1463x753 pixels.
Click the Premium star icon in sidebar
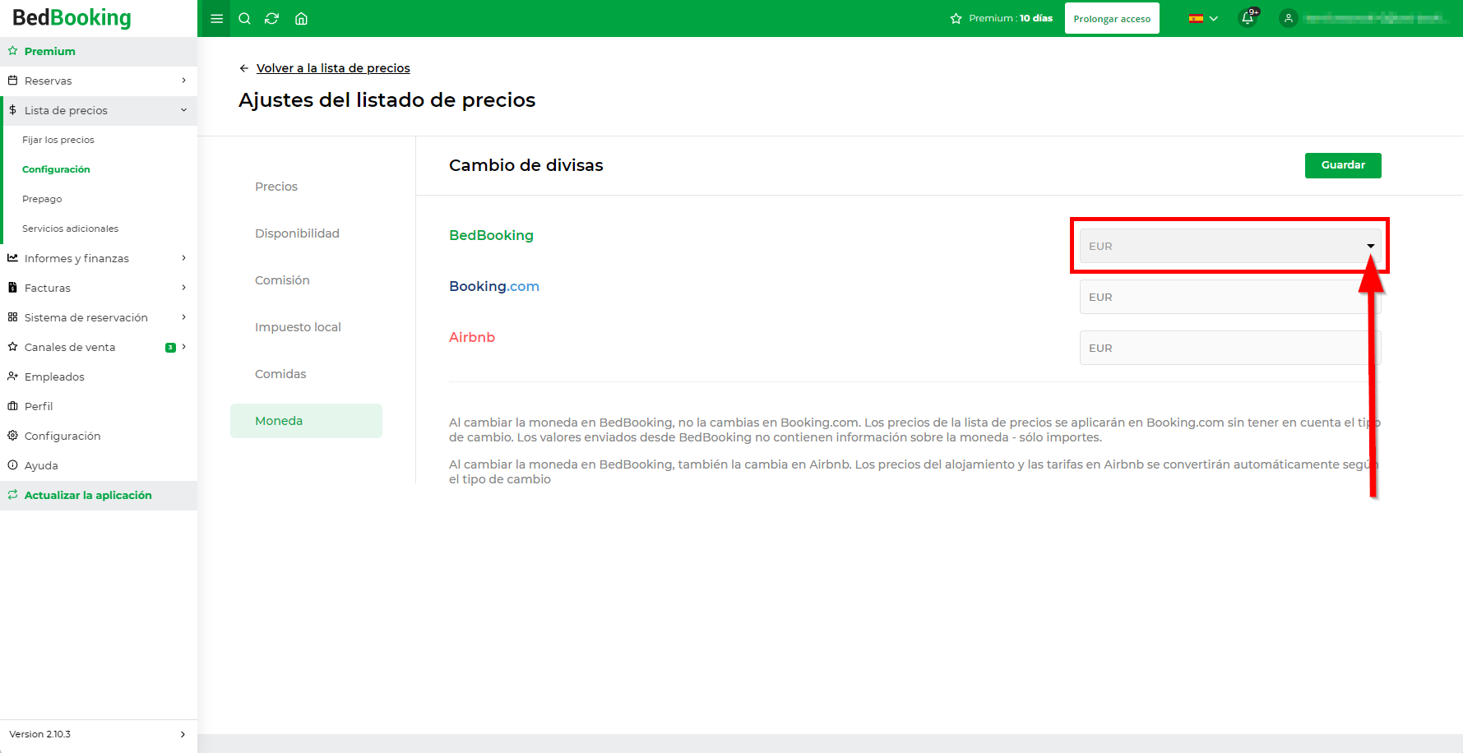(x=12, y=51)
